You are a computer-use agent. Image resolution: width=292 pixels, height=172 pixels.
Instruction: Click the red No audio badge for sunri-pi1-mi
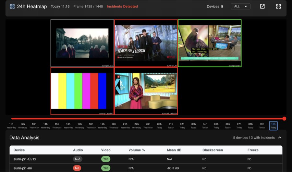coord(77,168)
